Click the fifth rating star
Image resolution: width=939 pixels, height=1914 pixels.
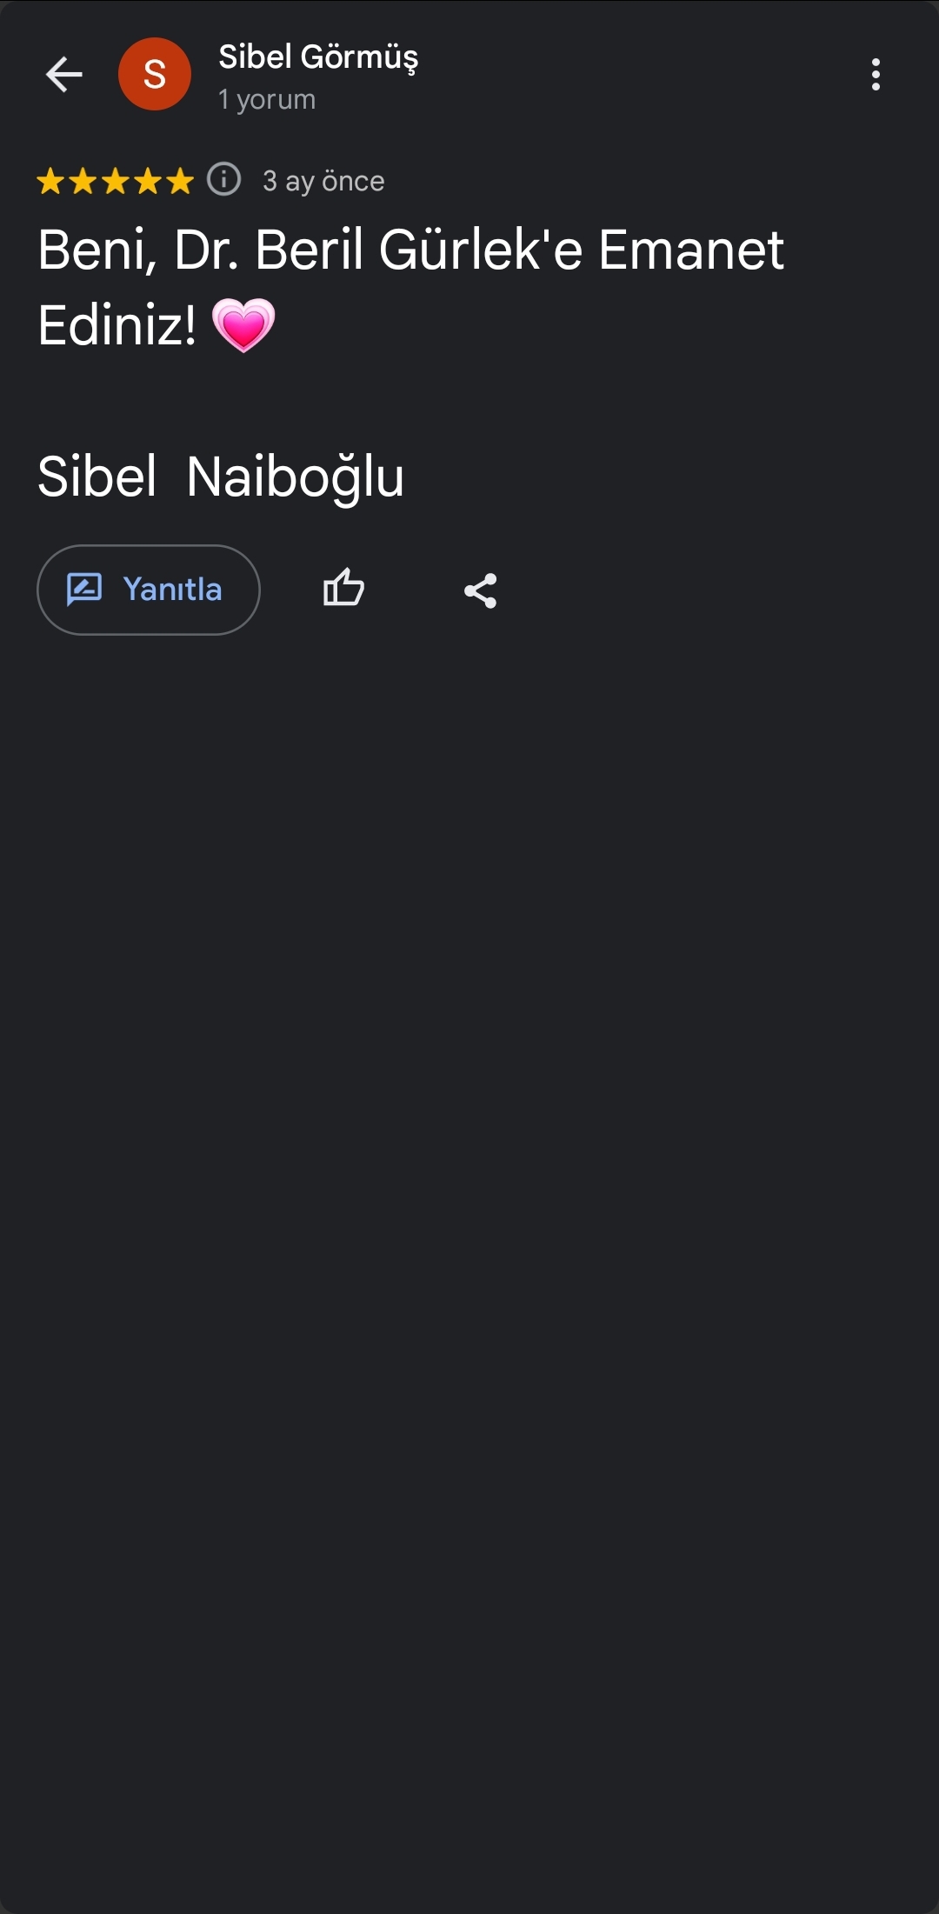pos(179,182)
